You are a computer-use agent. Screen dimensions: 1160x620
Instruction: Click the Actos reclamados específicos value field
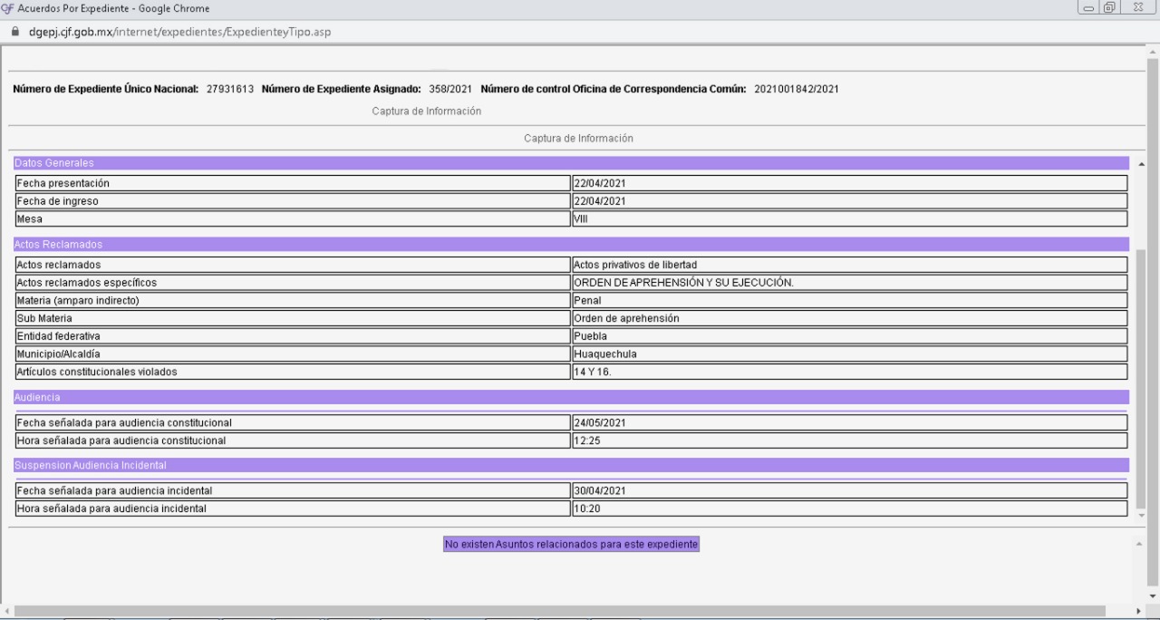pyautogui.click(x=849, y=282)
